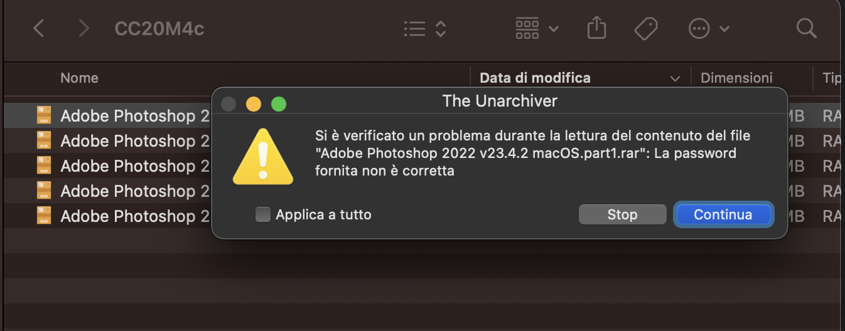Click the yellow warning triangle icon

click(262, 157)
